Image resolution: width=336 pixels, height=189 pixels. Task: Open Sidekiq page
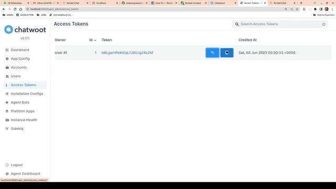point(17,129)
